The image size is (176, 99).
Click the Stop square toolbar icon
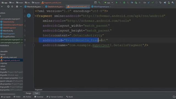click(140, 2)
